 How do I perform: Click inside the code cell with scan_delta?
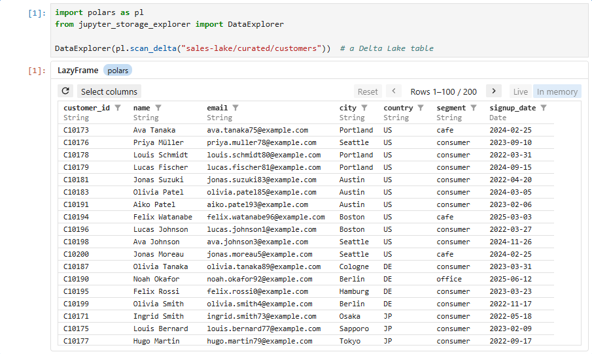click(319, 31)
